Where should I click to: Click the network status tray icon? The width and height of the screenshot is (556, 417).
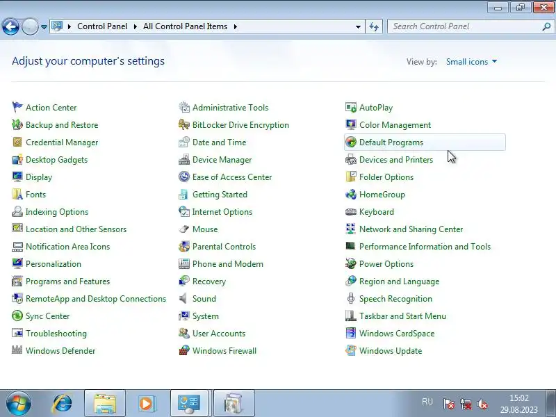click(466, 404)
